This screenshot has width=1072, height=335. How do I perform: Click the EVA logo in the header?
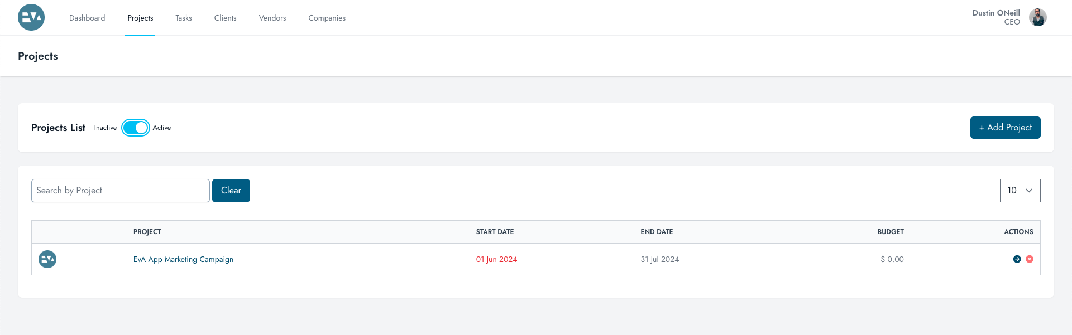click(31, 17)
